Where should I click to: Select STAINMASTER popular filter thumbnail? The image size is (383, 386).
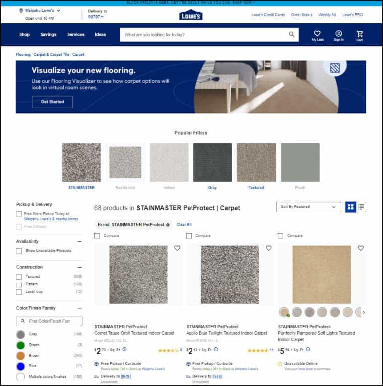coord(81,162)
